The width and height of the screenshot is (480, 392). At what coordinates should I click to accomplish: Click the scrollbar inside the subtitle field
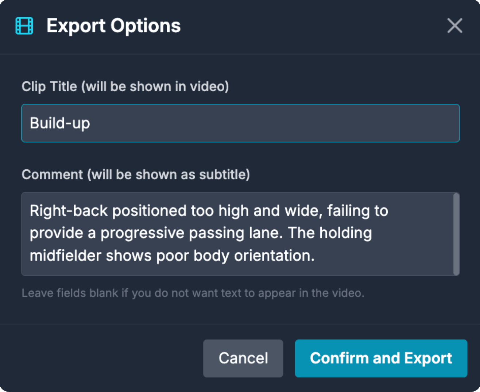click(x=456, y=233)
